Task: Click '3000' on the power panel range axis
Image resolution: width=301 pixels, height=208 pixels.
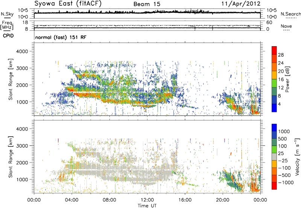Action: tap(22, 68)
